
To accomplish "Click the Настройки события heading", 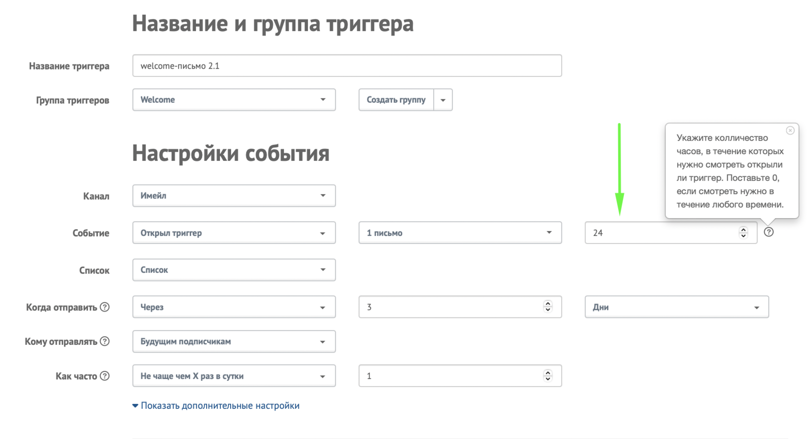I will click(x=231, y=154).
